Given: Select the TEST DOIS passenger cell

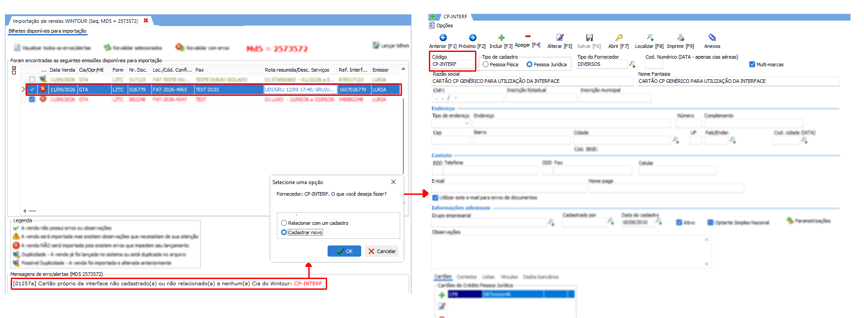Looking at the screenshot, I should coord(229,90).
